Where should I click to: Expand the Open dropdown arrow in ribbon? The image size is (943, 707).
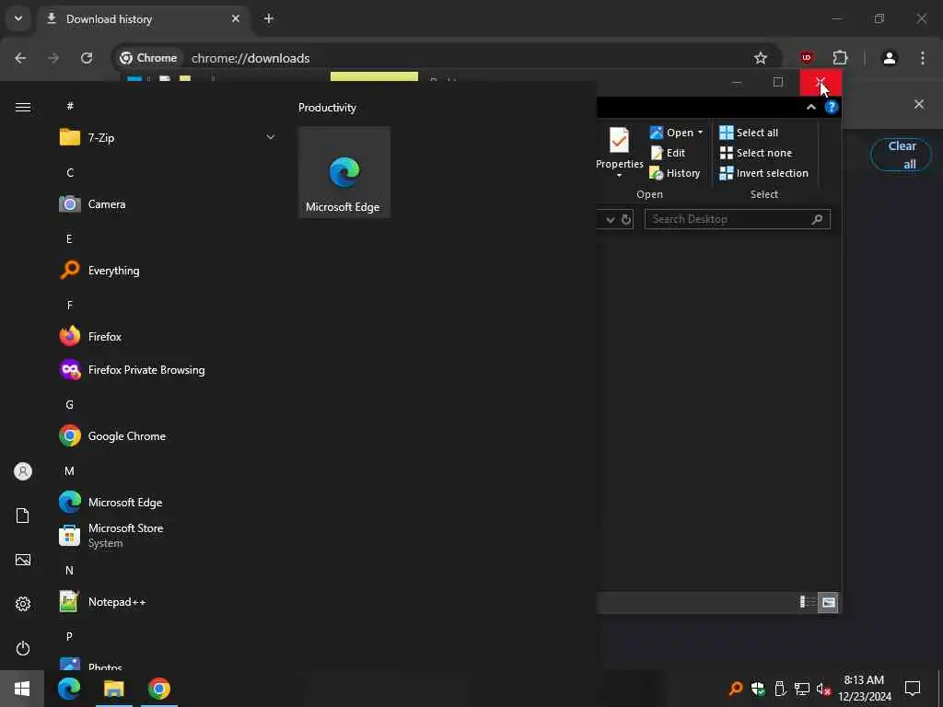tap(700, 133)
